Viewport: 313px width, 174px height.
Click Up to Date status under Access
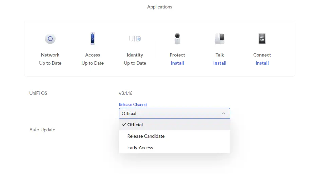[93, 63]
